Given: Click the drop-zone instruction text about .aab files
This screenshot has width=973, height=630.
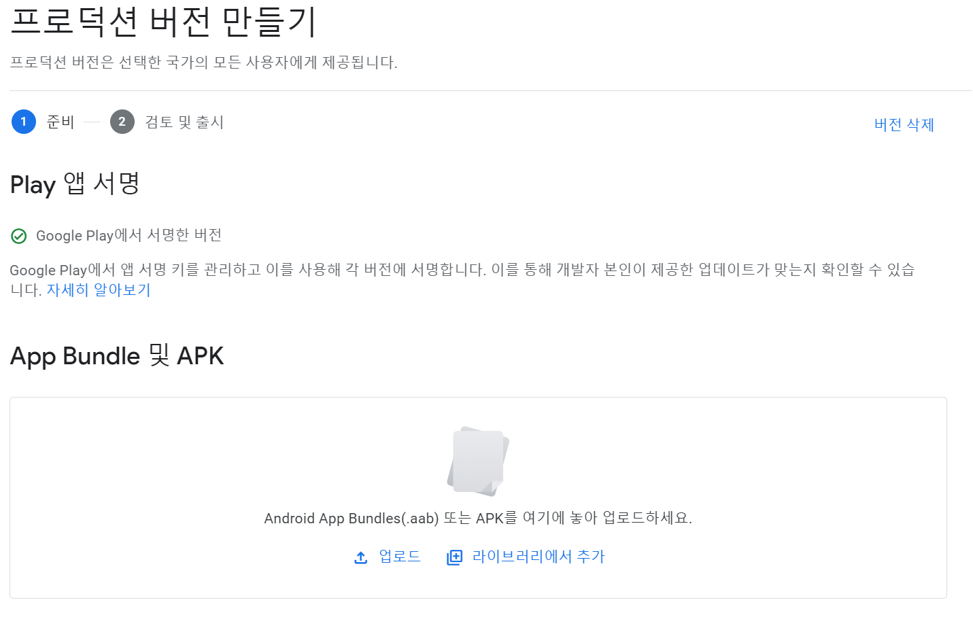Looking at the screenshot, I should 478,519.
